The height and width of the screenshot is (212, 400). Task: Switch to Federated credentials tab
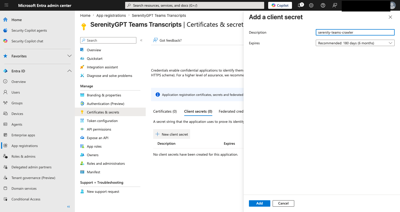[231, 111]
